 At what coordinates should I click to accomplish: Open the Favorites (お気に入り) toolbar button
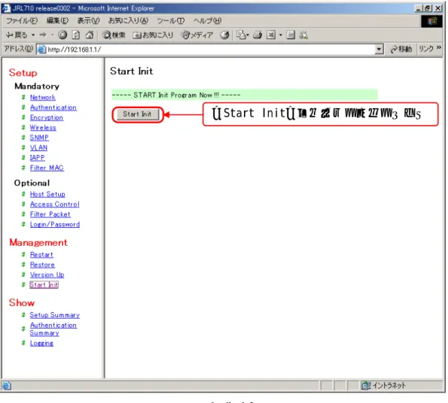[x=153, y=35]
